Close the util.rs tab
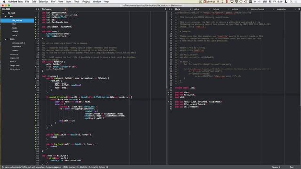Viewport: 301px width, 169px height. coord(209,9)
